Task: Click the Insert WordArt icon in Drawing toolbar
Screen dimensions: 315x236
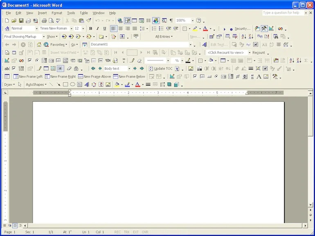Action: pyautogui.click(x=87, y=85)
